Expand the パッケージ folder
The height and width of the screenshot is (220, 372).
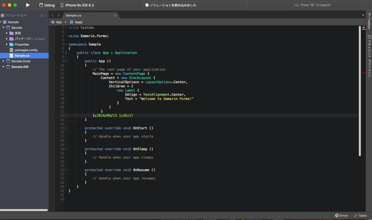7,38
